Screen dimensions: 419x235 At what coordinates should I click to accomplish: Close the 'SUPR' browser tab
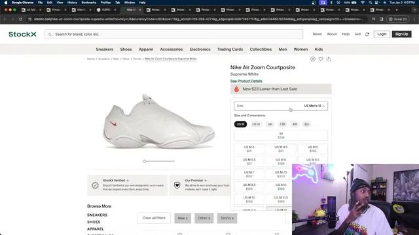click(115, 10)
